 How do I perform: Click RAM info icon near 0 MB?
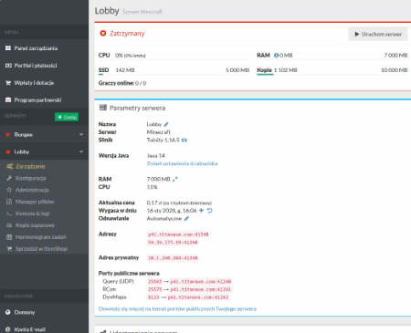coord(276,56)
